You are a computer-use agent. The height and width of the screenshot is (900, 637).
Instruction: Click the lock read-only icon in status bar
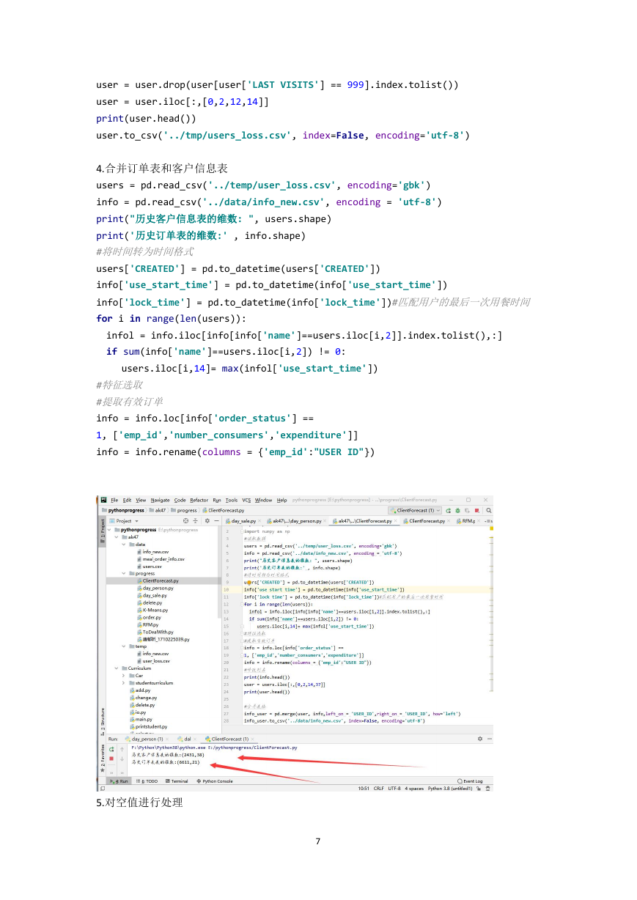coord(479,788)
